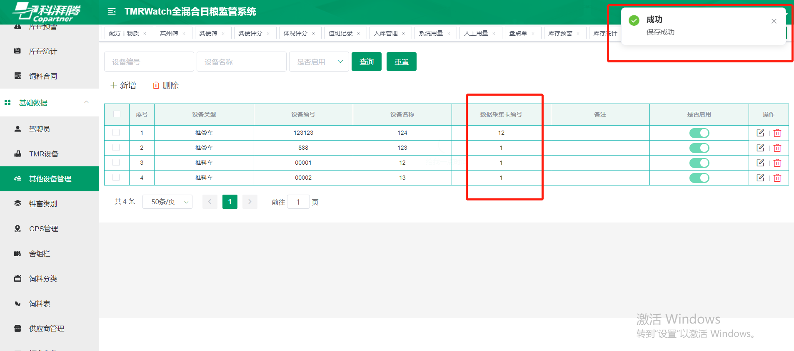Screen dimensions: 794x351
Task: Select all rows with header checkbox
Action: point(117,114)
